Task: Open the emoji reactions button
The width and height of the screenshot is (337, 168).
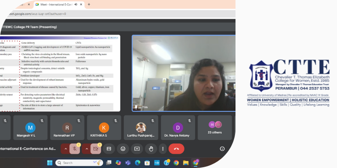Action: tap(123, 149)
